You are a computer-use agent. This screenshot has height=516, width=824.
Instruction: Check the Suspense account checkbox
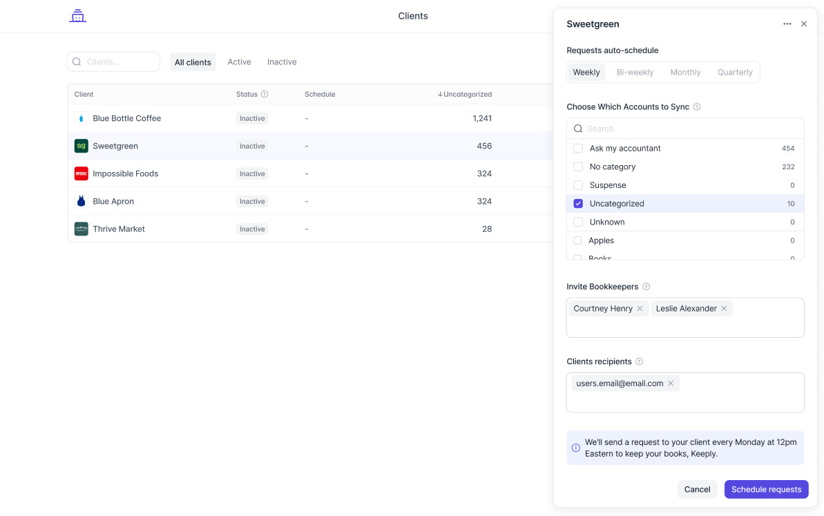coord(578,185)
